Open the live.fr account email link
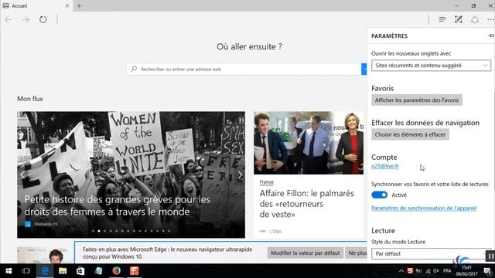Screen dimensions: 495x278 pos(385,166)
